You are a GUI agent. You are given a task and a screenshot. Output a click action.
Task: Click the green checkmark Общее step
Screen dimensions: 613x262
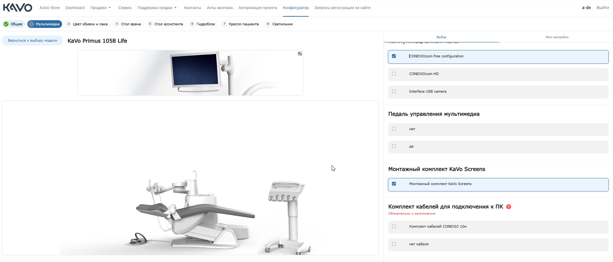point(14,24)
